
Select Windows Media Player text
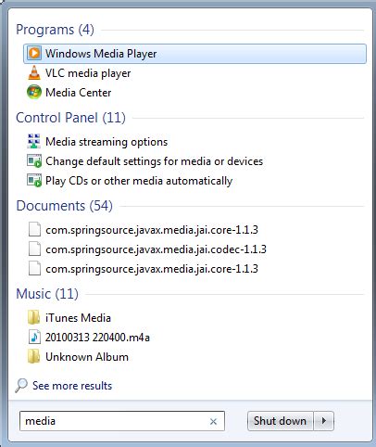click(101, 54)
